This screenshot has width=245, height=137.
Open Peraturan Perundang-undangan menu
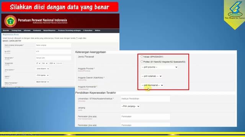tap(69, 30)
